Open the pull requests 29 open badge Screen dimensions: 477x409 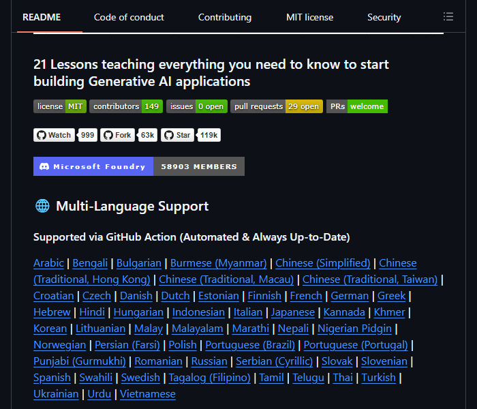coord(277,106)
